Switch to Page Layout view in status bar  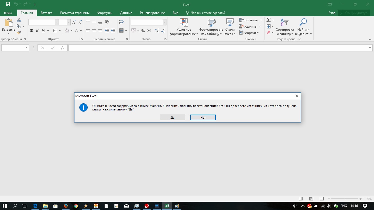[311, 199]
